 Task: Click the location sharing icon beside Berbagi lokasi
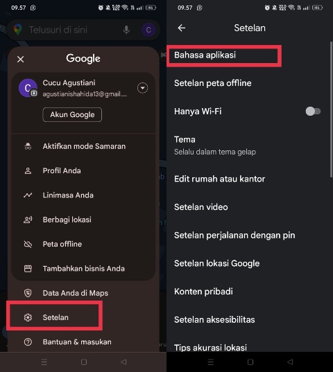coord(28,220)
